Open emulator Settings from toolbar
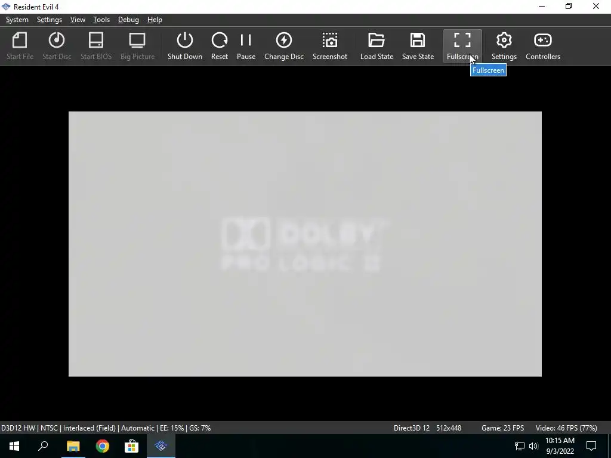 click(x=504, y=46)
